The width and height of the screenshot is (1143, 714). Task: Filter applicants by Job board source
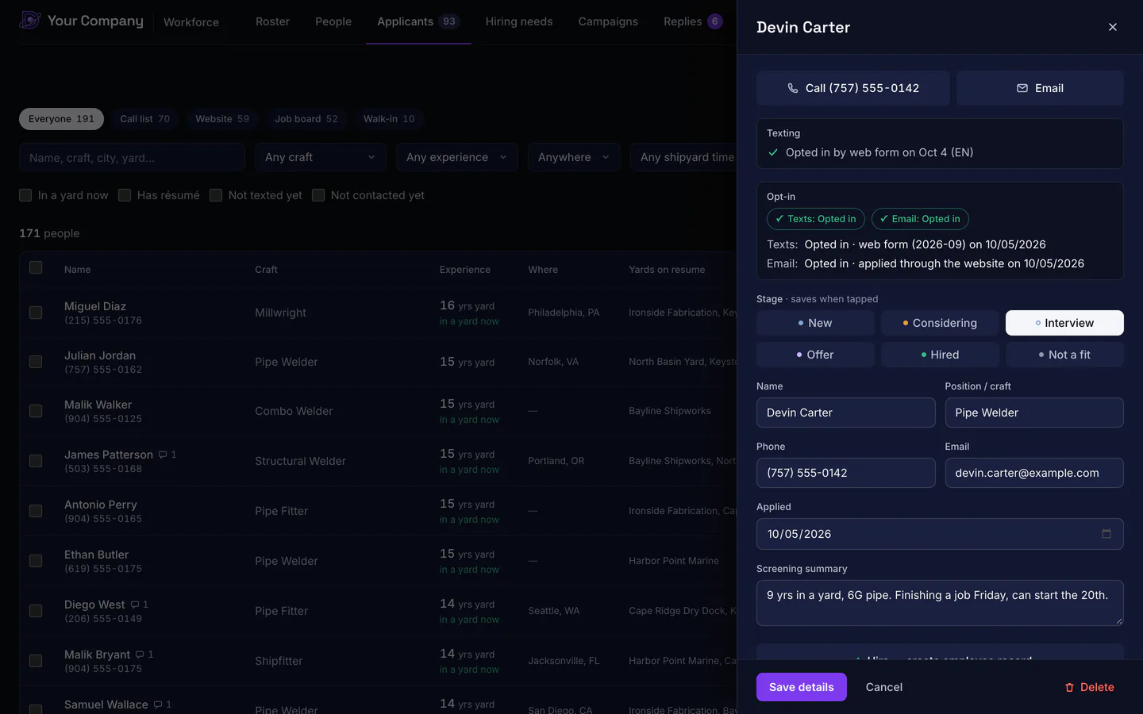pos(306,119)
